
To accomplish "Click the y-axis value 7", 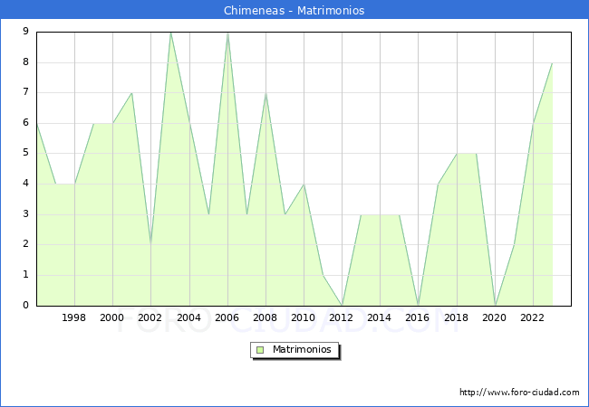I will pos(25,92).
